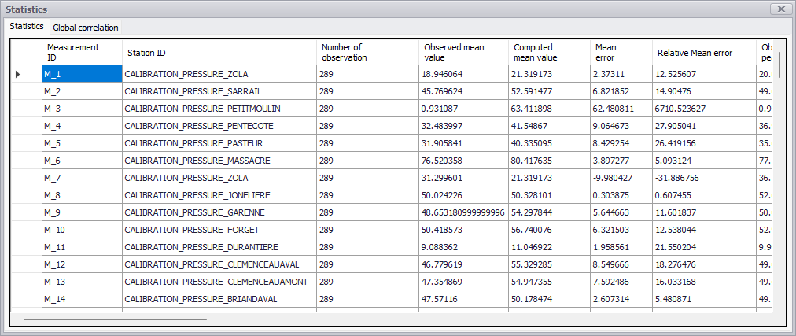Viewport: 796px width, 336px height.
Task: Click observed mean value 45.769624
Action: click(463, 91)
